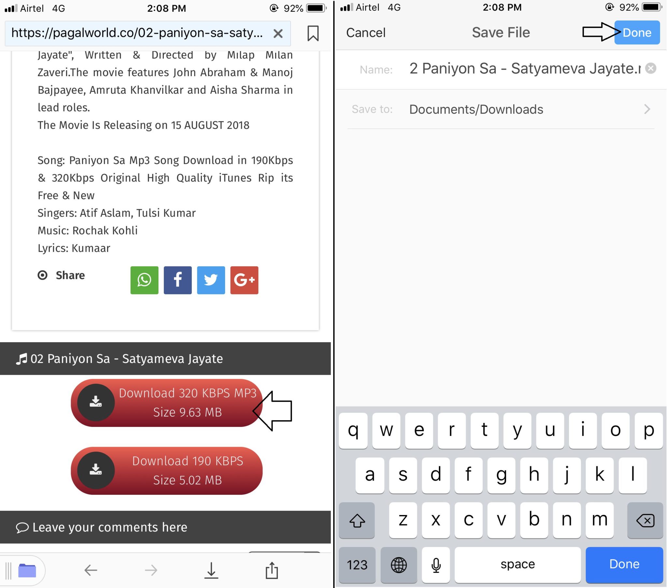The height and width of the screenshot is (588, 667).
Task: Share via Twitter icon
Action: click(x=211, y=280)
